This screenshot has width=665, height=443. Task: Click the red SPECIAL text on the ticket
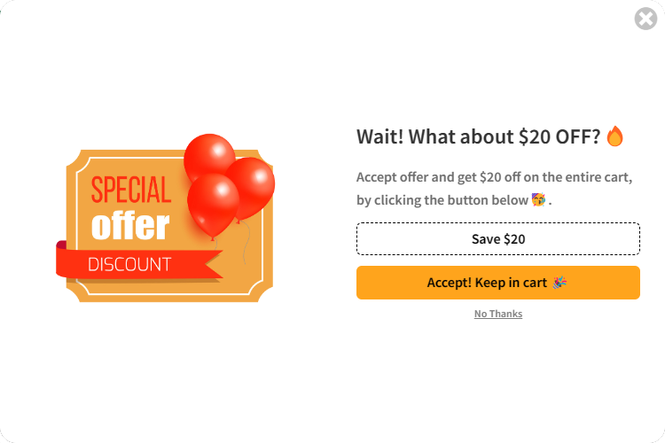click(130, 190)
